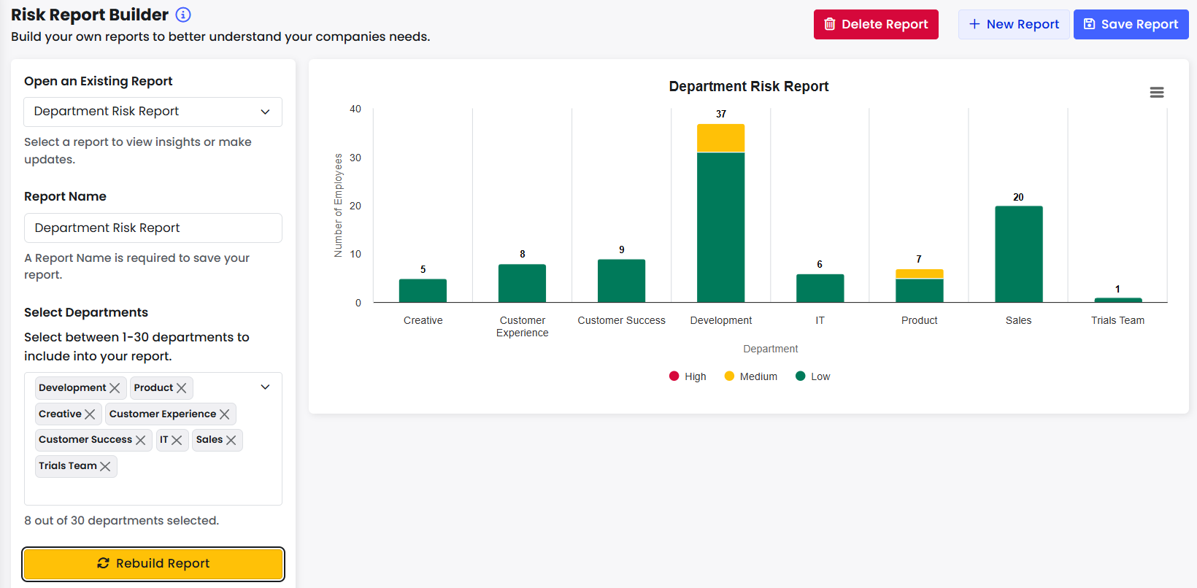This screenshot has height=588, width=1197.
Task: Click the info icon beside Risk Report Builder
Action: tap(183, 15)
